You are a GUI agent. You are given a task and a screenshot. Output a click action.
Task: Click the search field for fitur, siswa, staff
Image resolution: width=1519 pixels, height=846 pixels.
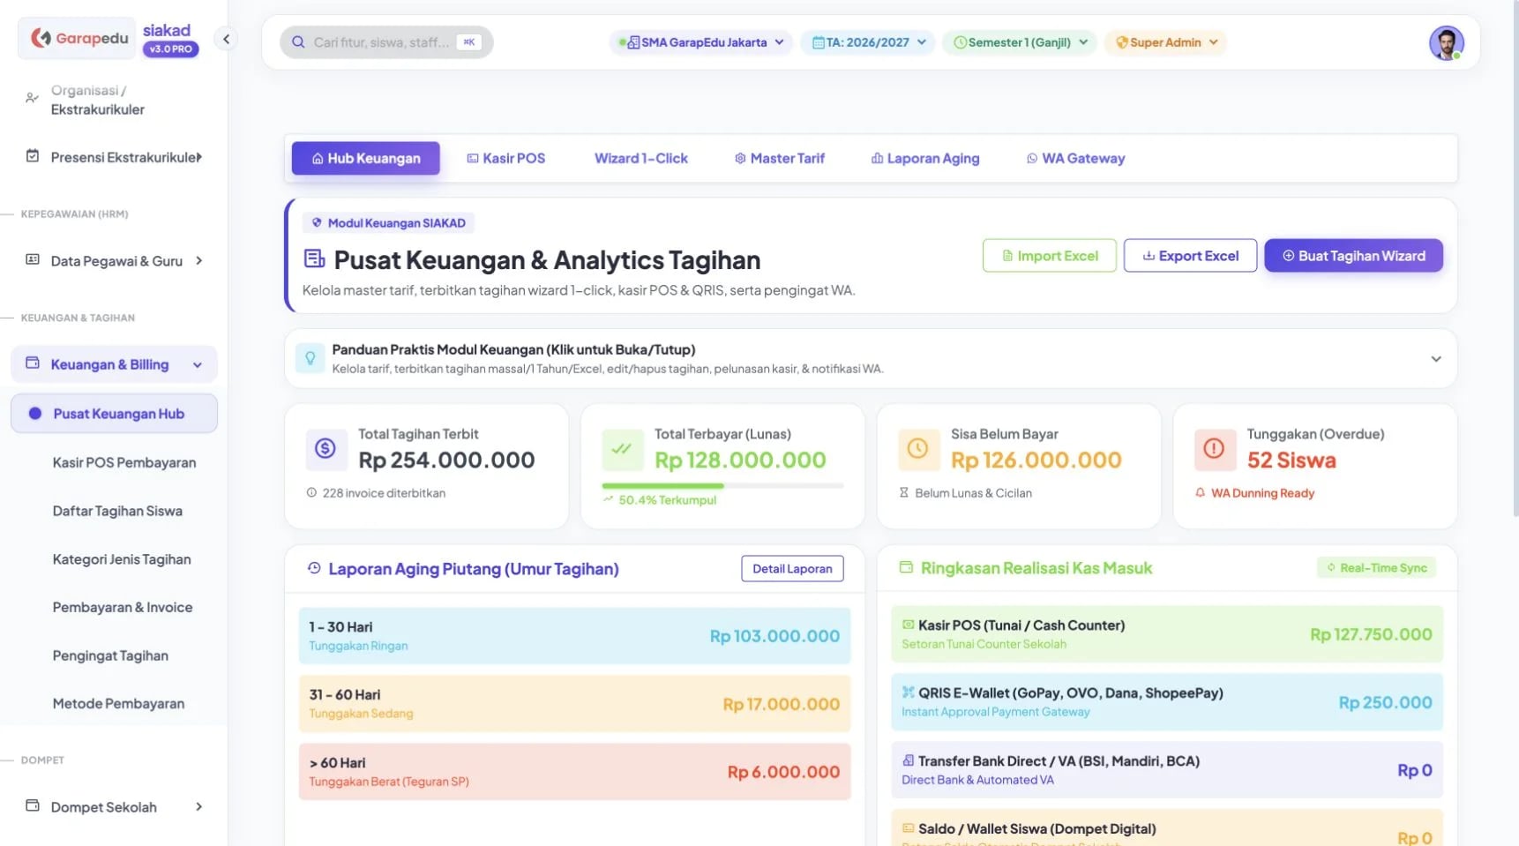coord(386,42)
